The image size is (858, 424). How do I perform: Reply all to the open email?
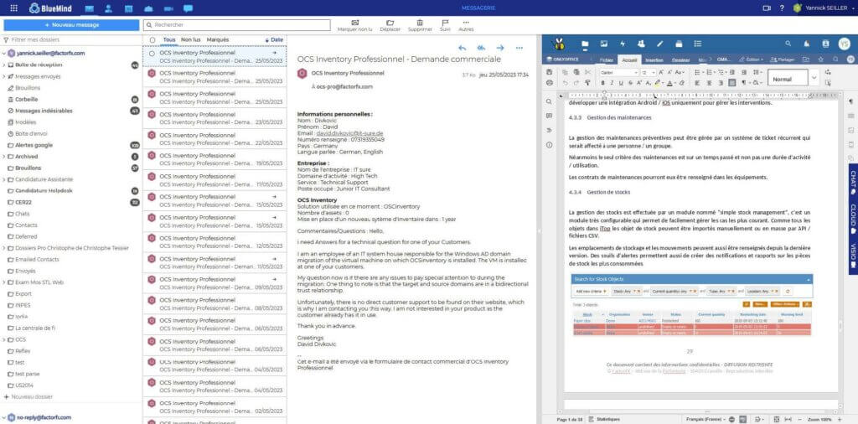[x=481, y=48]
